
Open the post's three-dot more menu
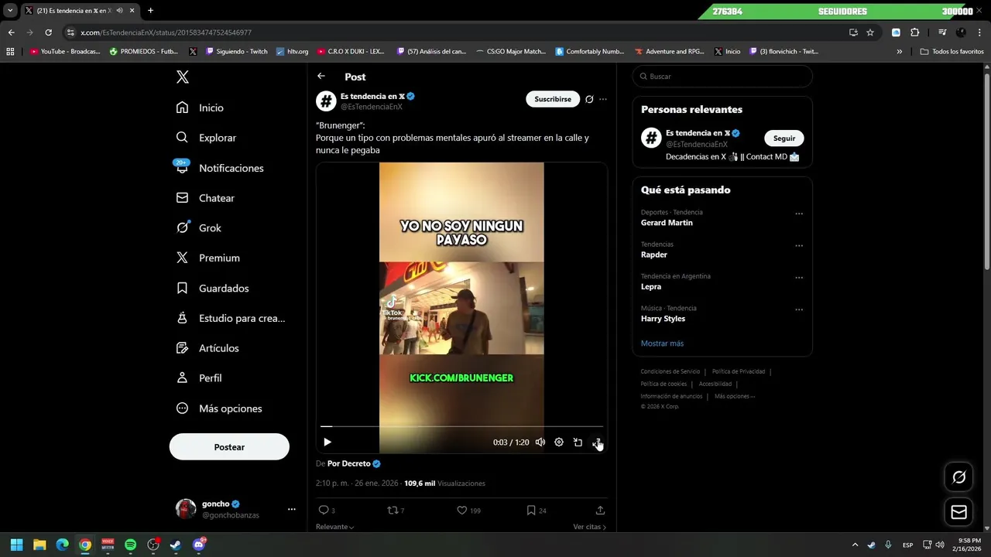click(x=603, y=99)
